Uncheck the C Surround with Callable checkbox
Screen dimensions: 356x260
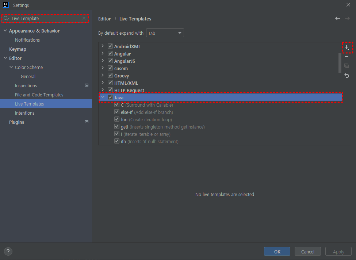point(117,105)
